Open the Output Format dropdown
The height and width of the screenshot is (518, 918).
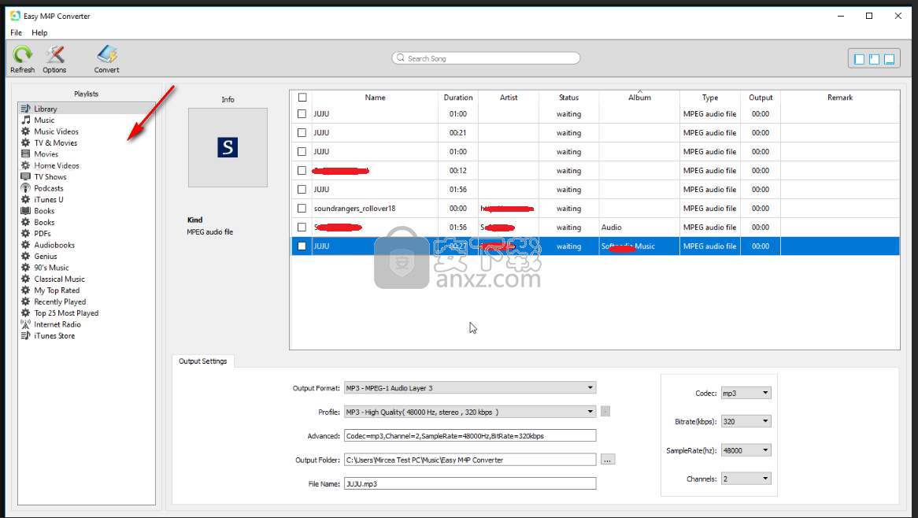click(470, 388)
